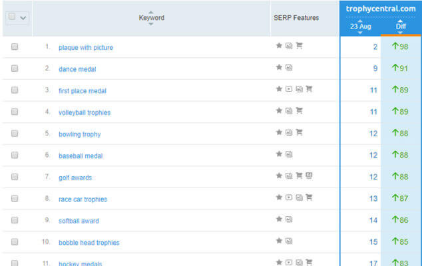
Task: Check the golf awards row checkbox
Action: (x=15, y=177)
